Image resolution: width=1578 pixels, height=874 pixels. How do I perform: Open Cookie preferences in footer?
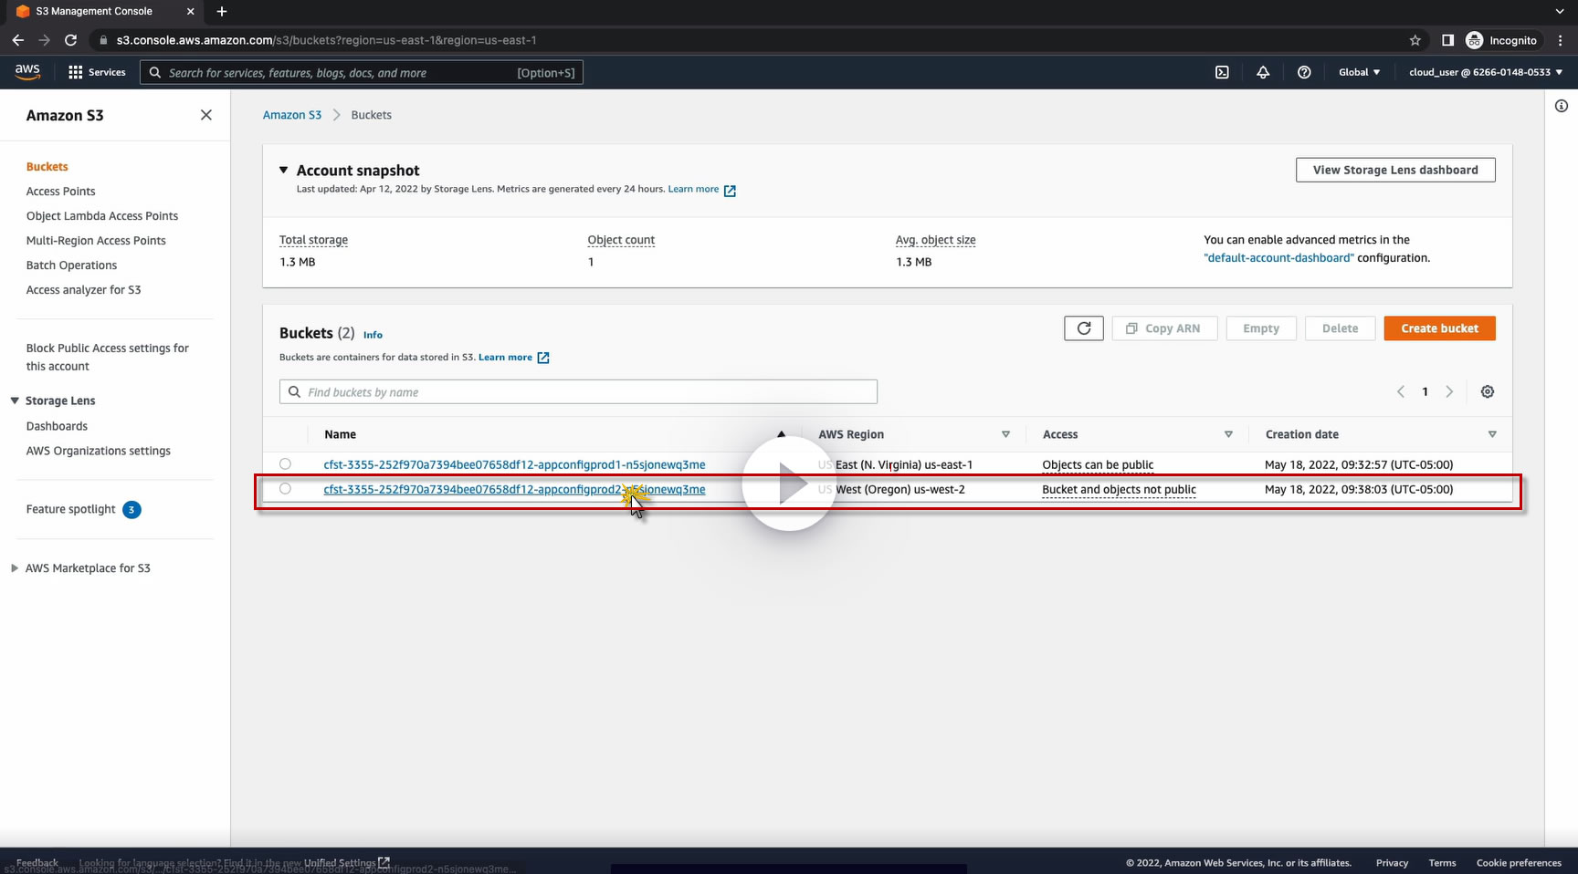pos(1519,863)
